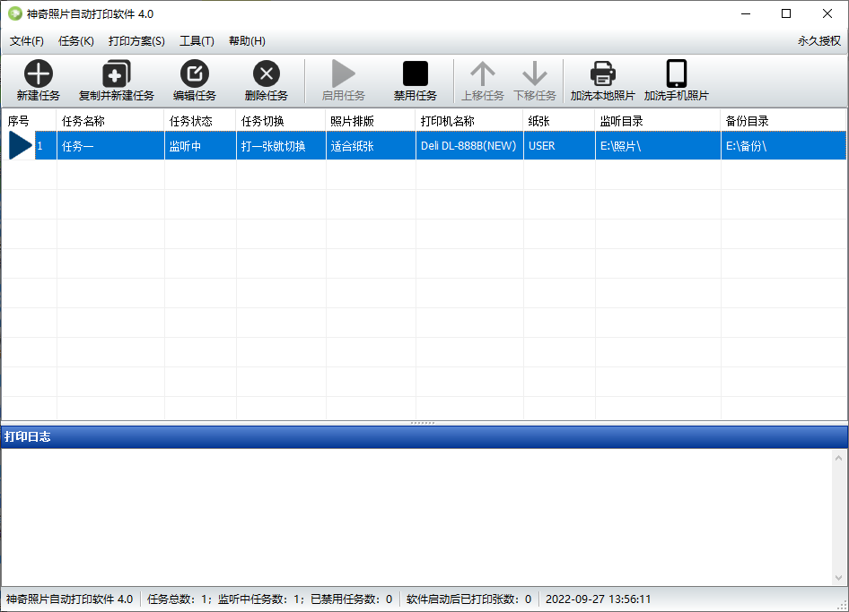Click 下移任务 down arrow
The width and height of the screenshot is (849, 612).
(534, 73)
